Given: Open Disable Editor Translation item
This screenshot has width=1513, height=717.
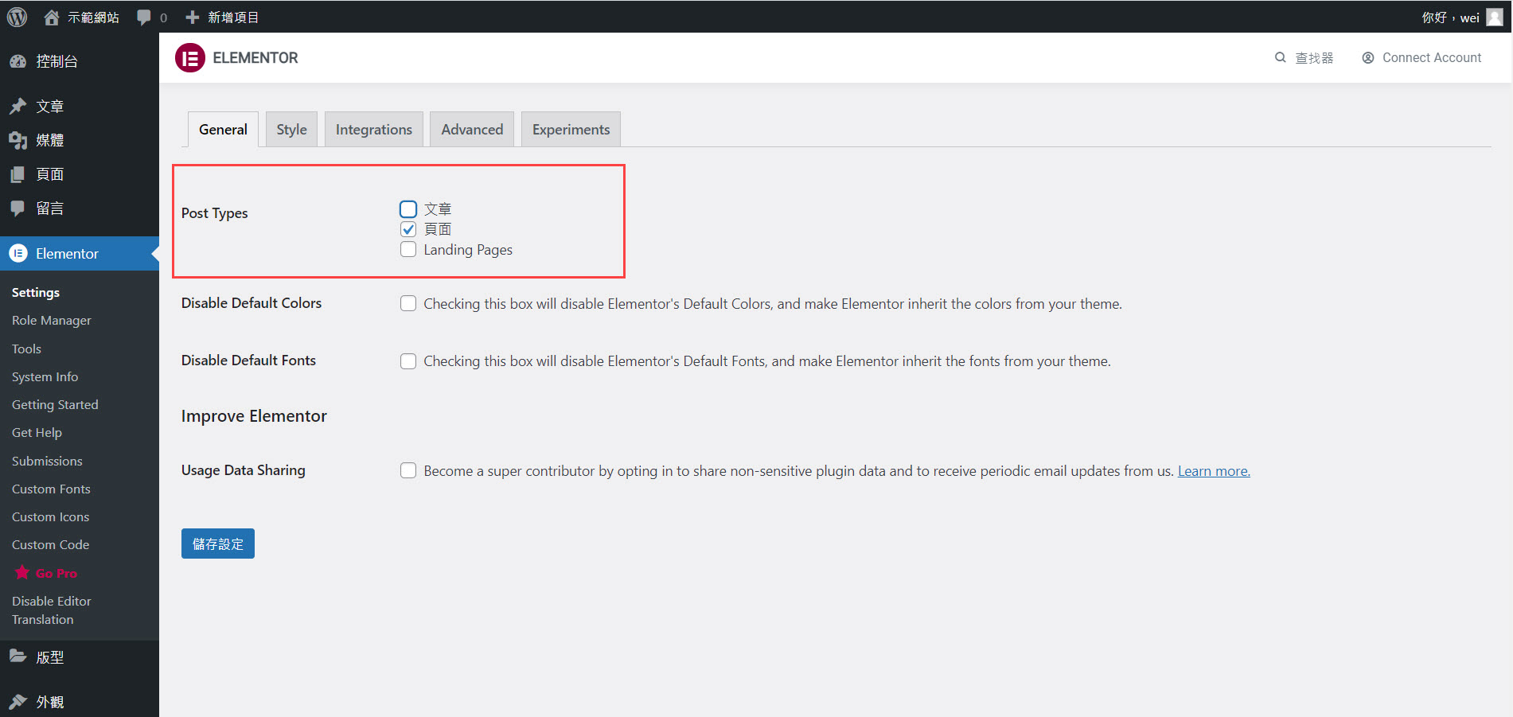Looking at the screenshot, I should point(52,610).
